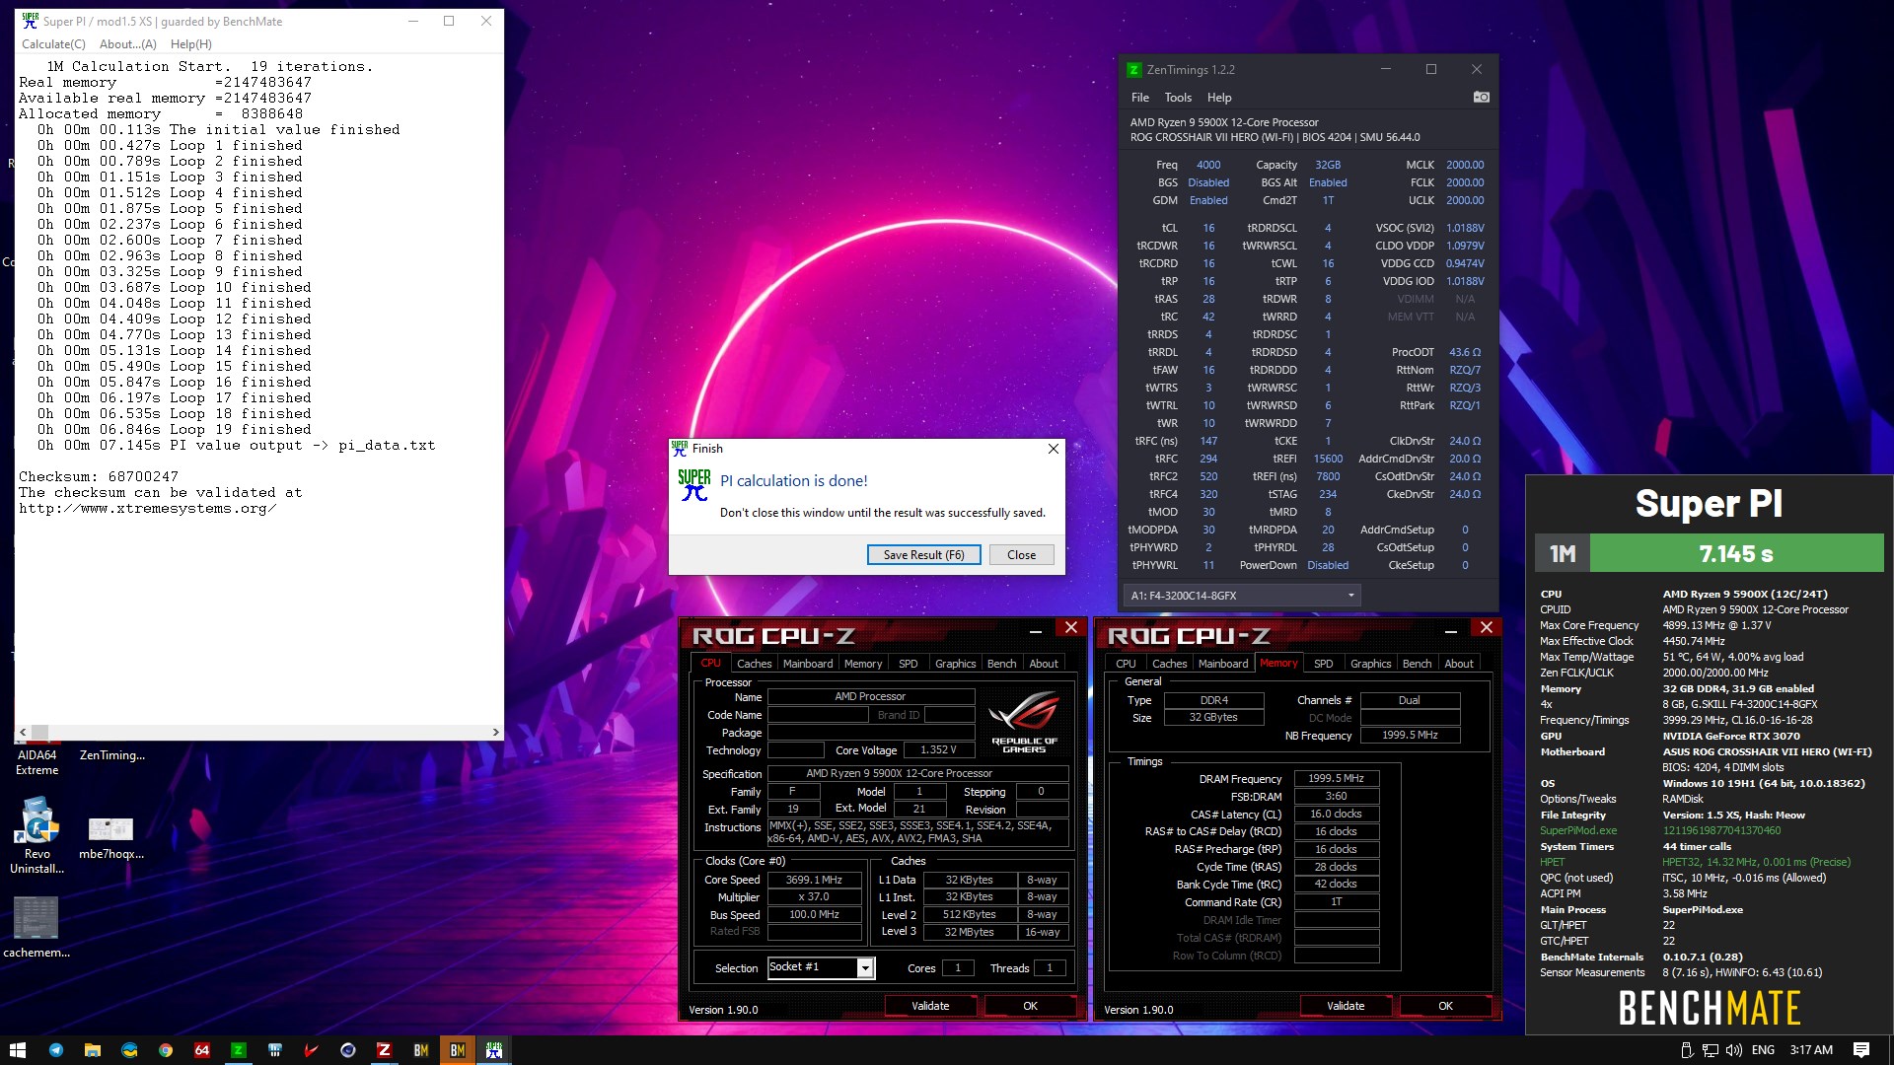Click the safely remove USB tray icon
Viewport: 1894px width, 1065px height.
(1687, 1050)
